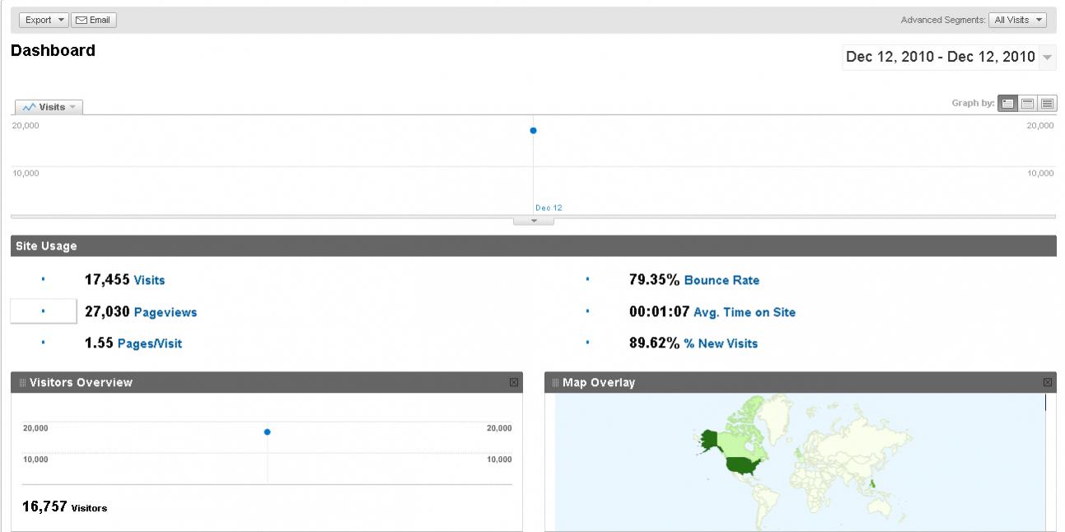Open the Visits report link
1065x532 pixels.
[x=149, y=280]
